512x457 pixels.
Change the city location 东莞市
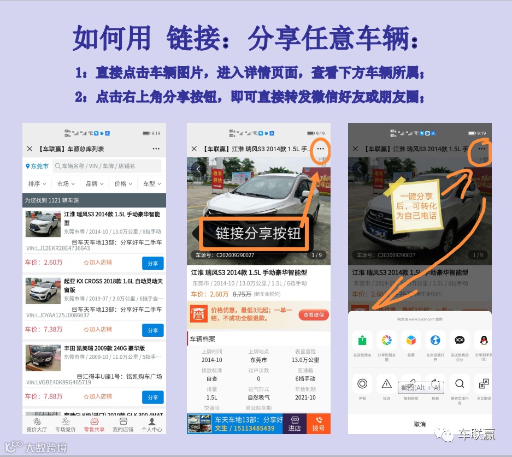pyautogui.click(x=37, y=166)
